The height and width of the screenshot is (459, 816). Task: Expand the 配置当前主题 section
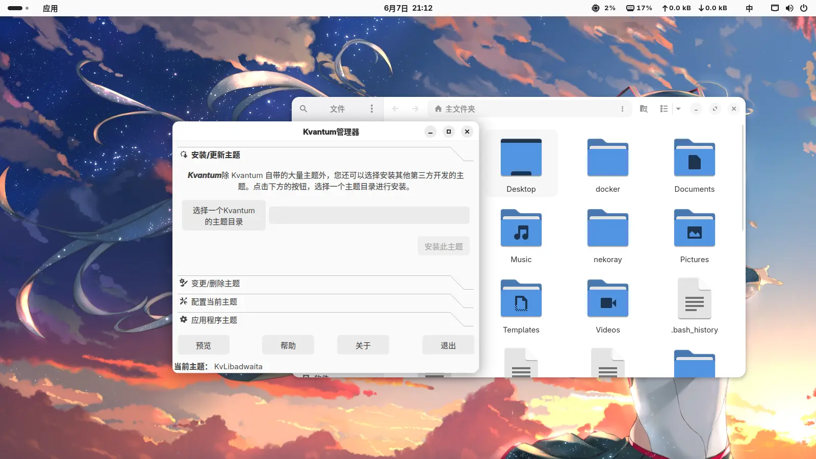click(325, 301)
